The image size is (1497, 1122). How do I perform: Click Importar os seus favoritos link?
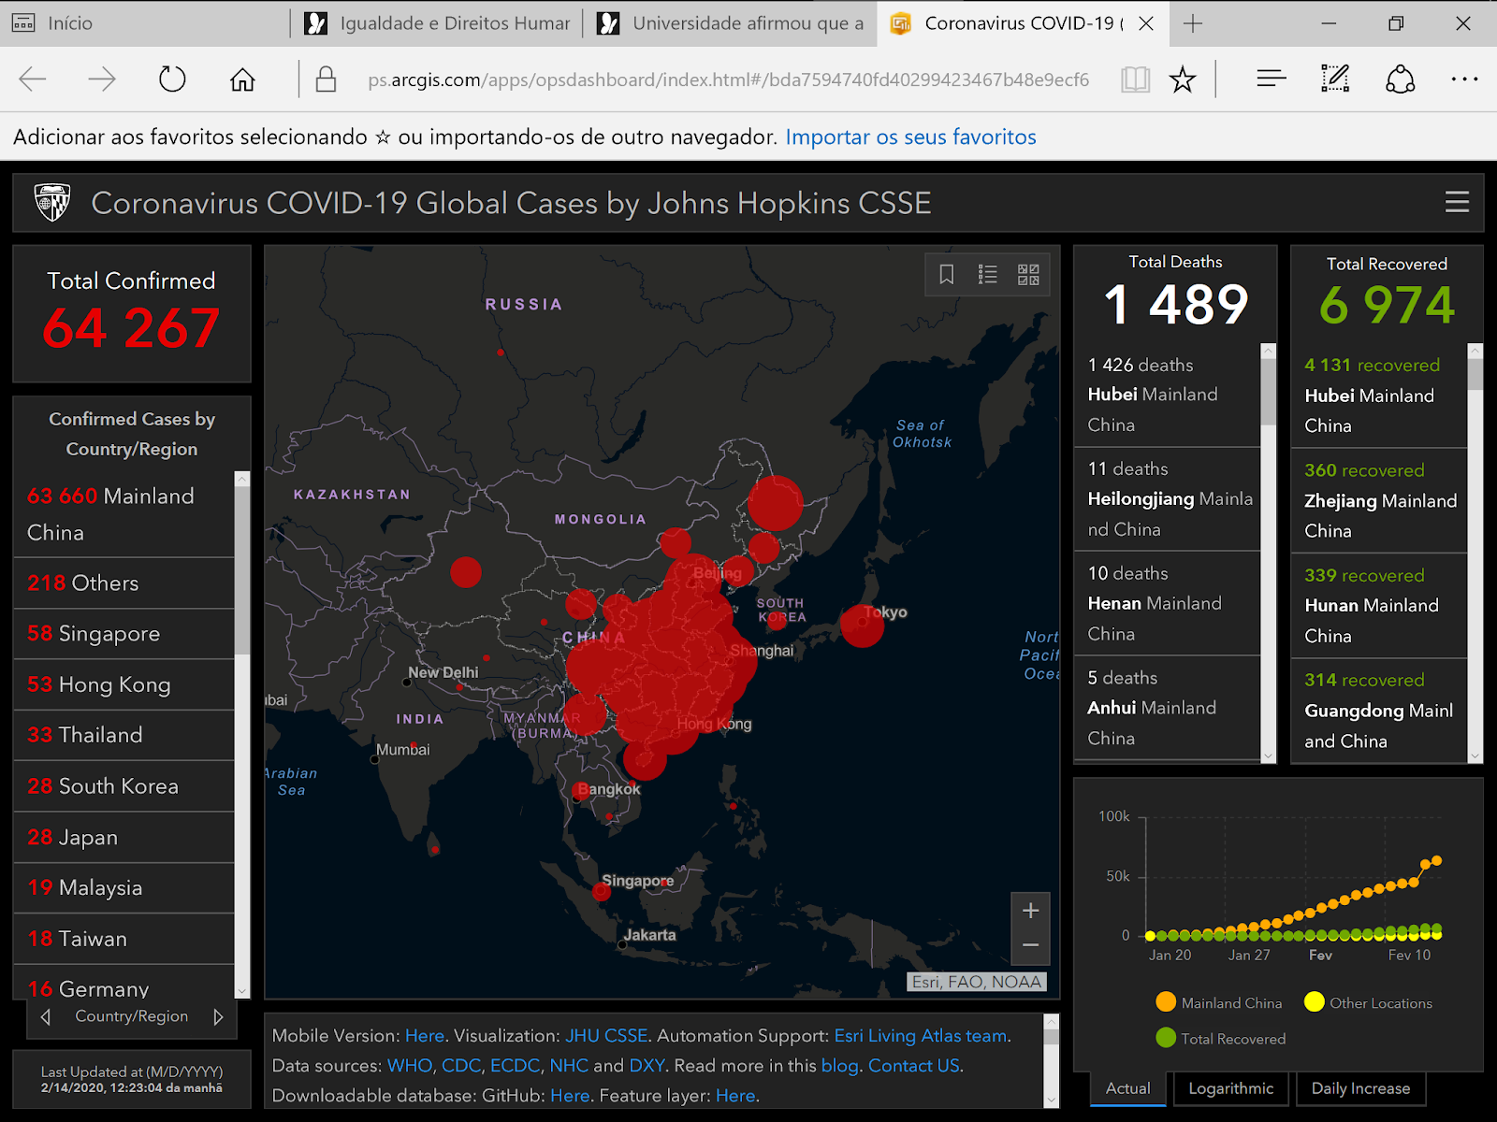coord(910,137)
